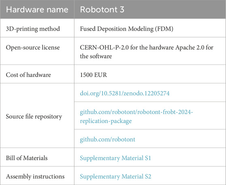The width and height of the screenshot is (226, 185).
Task: Click 'the software' text in license cell
Action: [x=96, y=56]
